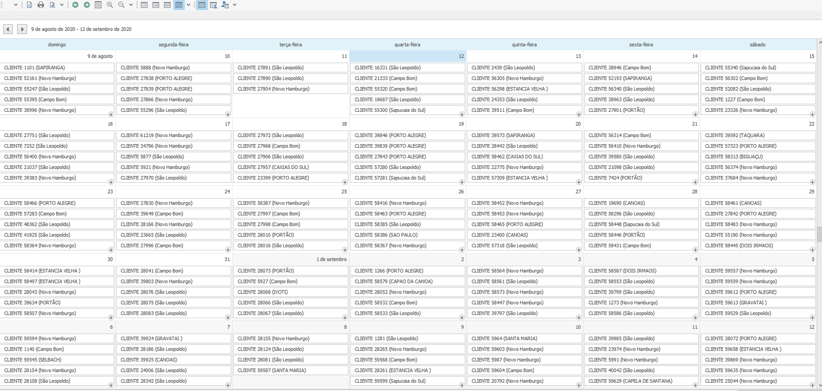Toggle the first calendar view icon after zoom dropdown
Screen dimensions: 822x391
[x=144, y=5]
